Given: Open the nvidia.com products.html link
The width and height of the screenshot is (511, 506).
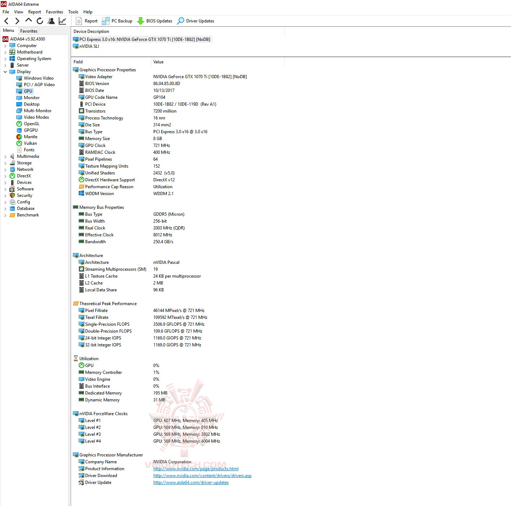Looking at the screenshot, I should [196, 469].
